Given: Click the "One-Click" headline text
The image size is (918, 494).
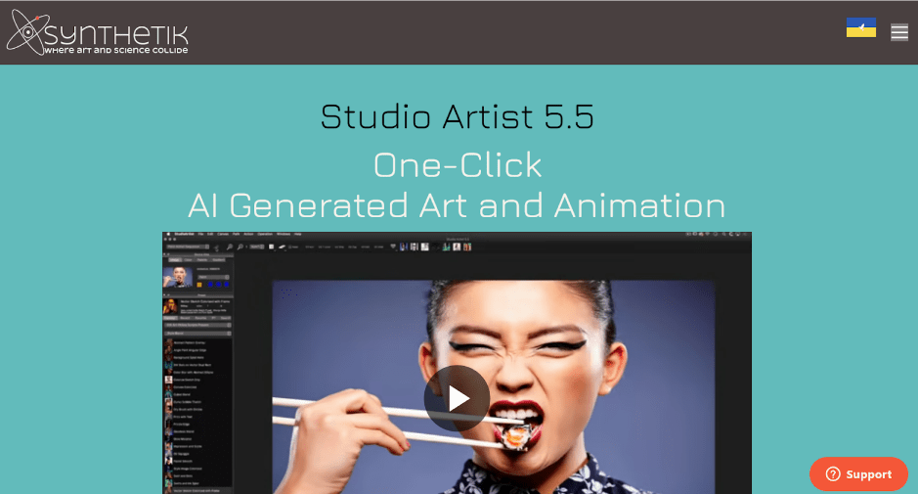Looking at the screenshot, I should pyautogui.click(x=458, y=164).
